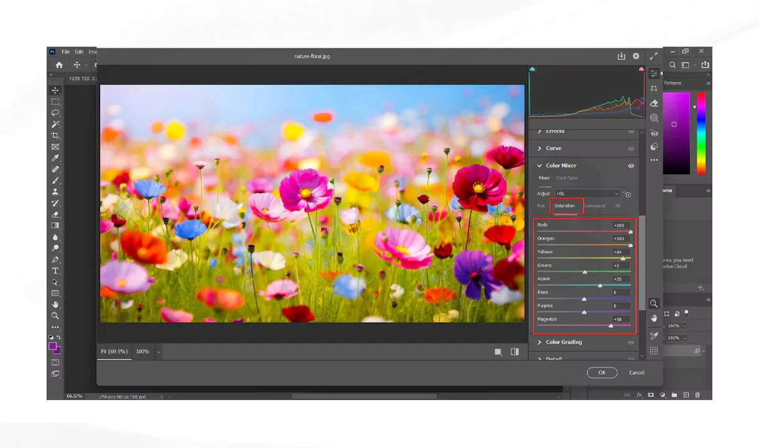Screen dimensions: 759x448
Task: Toggle before/after comparison view
Action: (x=515, y=352)
